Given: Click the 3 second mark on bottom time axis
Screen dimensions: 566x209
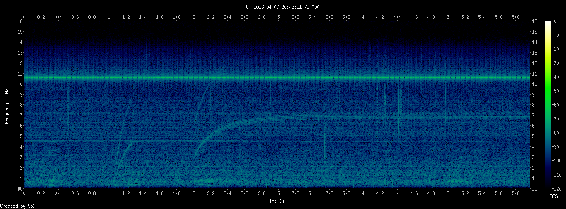Looking at the screenshot, I should pos(278,193).
